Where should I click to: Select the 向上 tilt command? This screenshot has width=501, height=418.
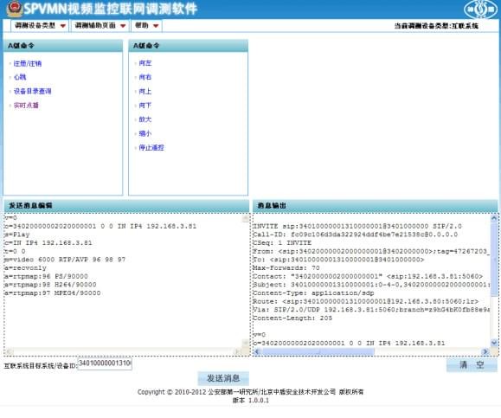[x=145, y=92]
